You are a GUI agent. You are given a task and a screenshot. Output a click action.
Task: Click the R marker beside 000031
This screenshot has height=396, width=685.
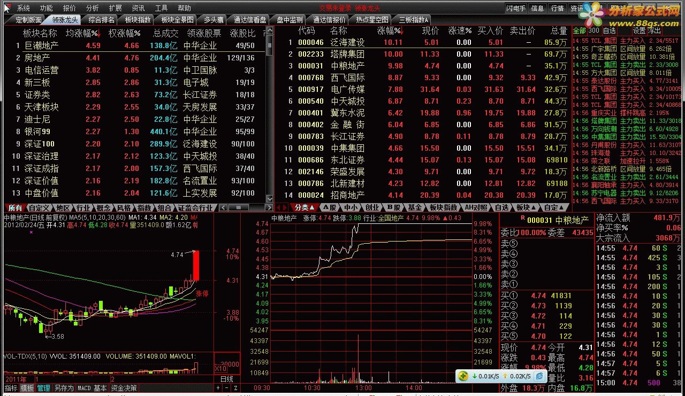pyautogui.click(x=522, y=218)
